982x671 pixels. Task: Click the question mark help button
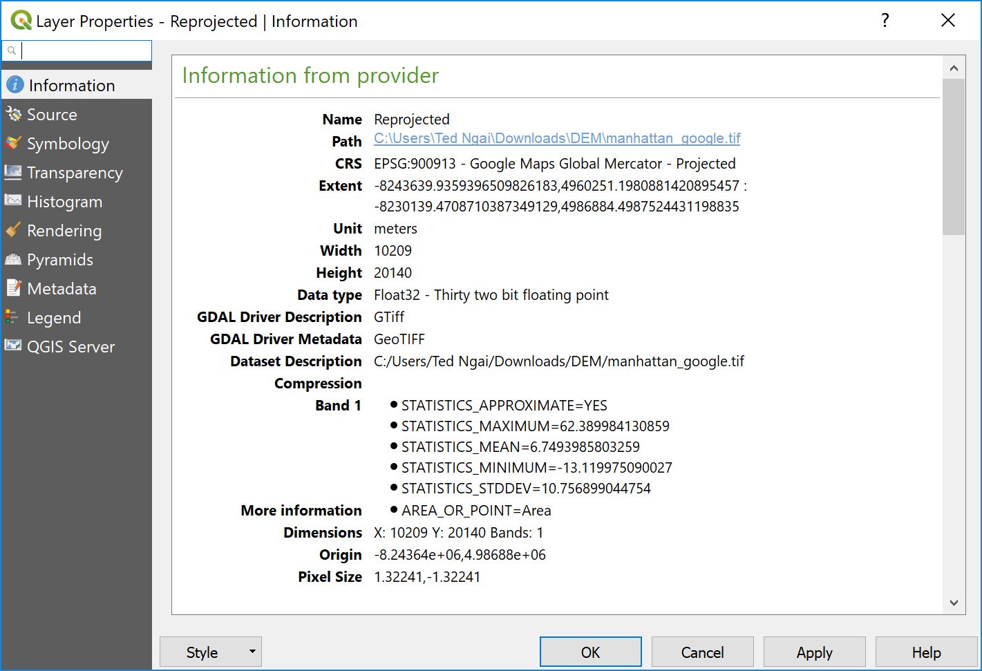(885, 20)
